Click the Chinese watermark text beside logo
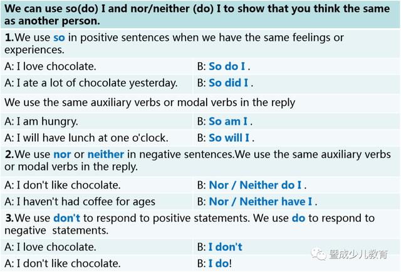 click(358, 254)
